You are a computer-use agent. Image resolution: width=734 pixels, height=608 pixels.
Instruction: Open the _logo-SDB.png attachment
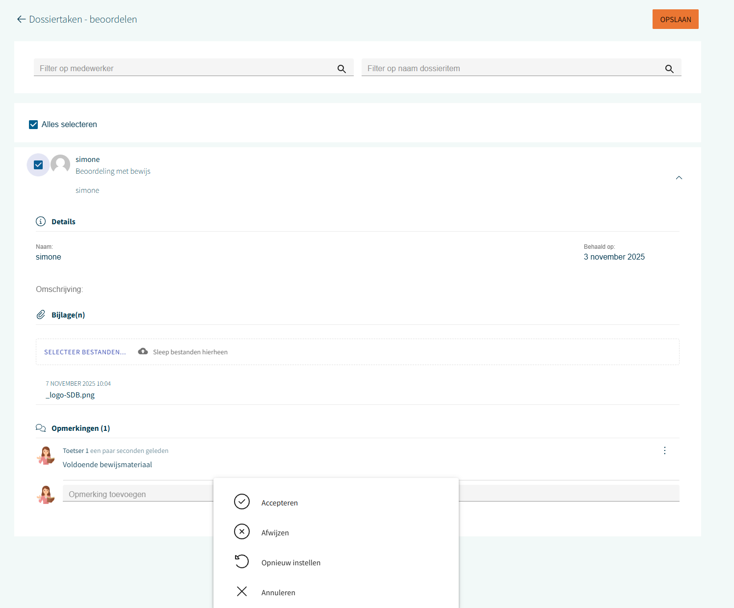point(70,395)
